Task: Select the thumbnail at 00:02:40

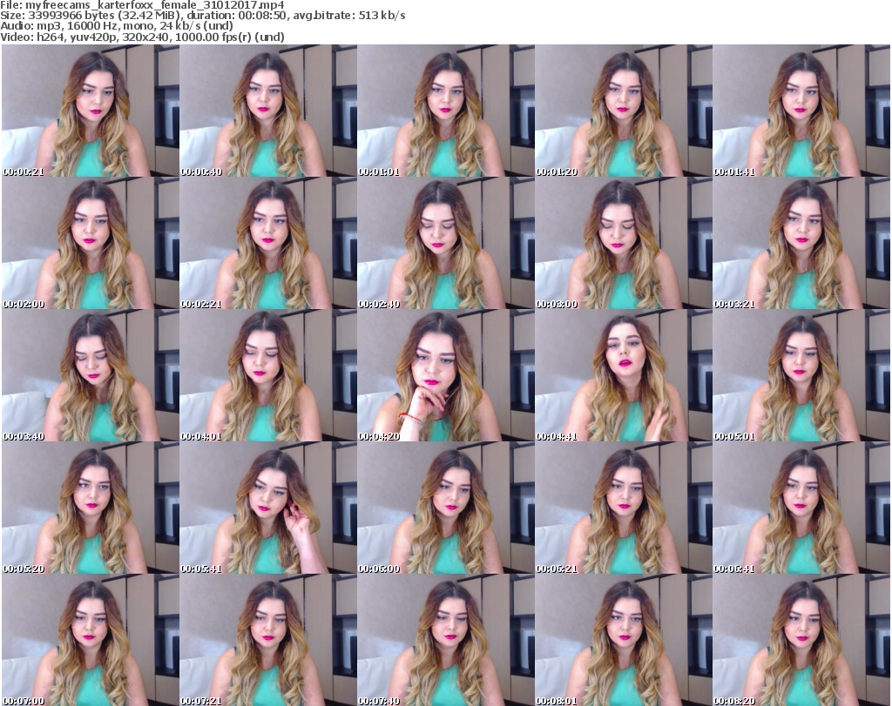Action: [445, 245]
